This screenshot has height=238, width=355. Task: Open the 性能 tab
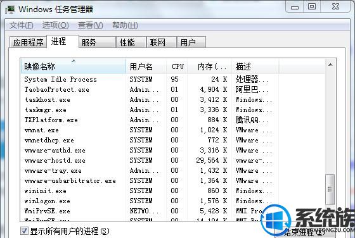pyautogui.click(x=131, y=42)
